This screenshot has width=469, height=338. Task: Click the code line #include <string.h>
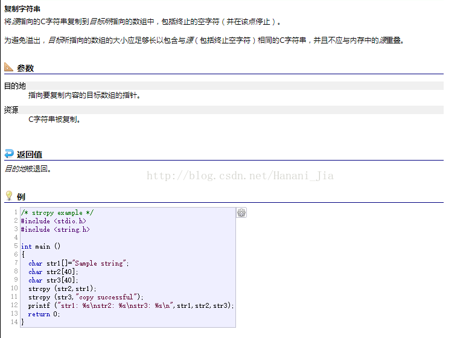[56, 229]
